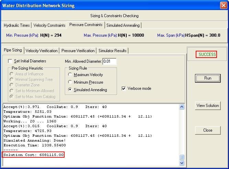Select Minimal Spanning Tree heuristic
Screen dimensions: 229x169
point(12,80)
